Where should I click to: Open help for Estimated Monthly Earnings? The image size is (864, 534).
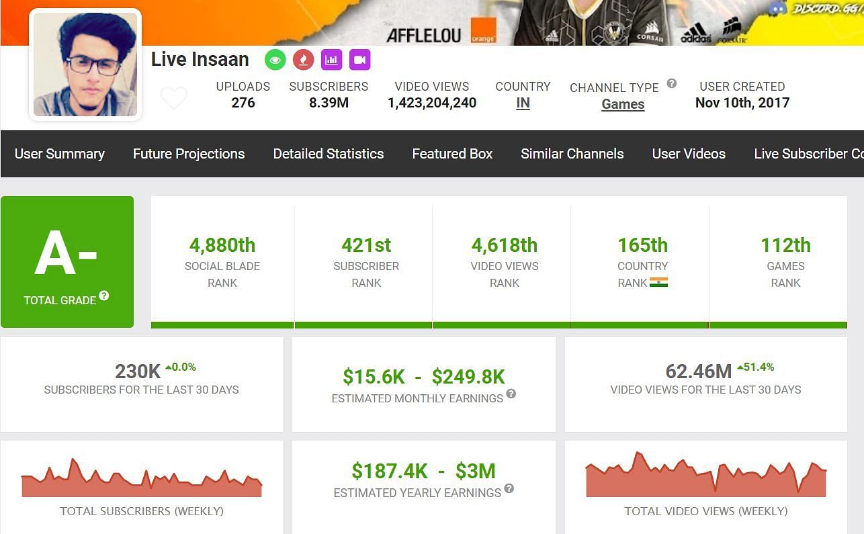511,394
